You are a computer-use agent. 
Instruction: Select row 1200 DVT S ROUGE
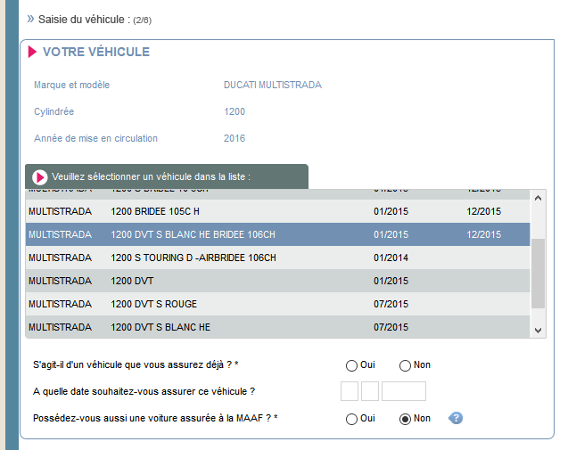(x=277, y=304)
